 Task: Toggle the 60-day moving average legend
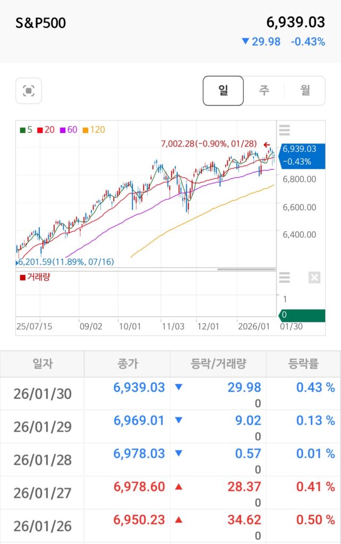[67, 130]
